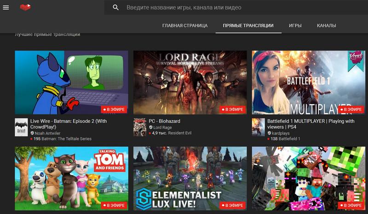Image resolution: width=368 pixels, height=214 pixels.
Task: Visit the kardplays channel link
Action: click(x=281, y=133)
